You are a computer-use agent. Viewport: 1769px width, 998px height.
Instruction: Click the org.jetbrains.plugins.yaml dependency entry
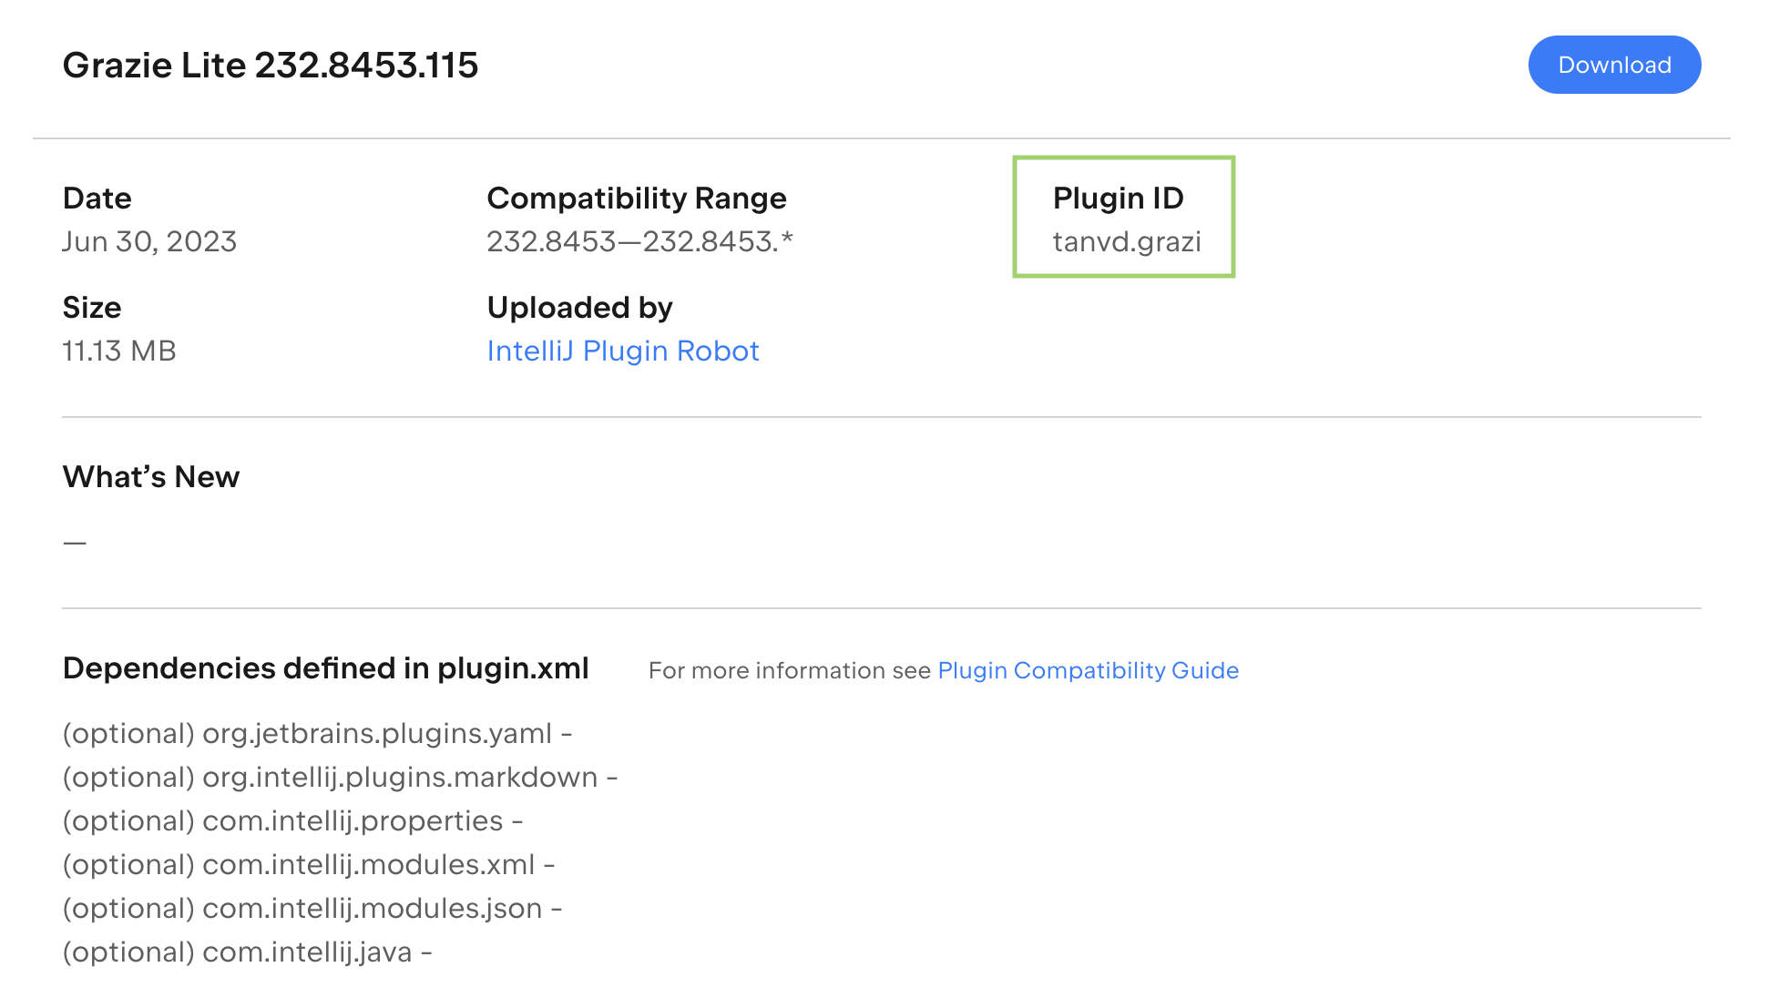318,733
